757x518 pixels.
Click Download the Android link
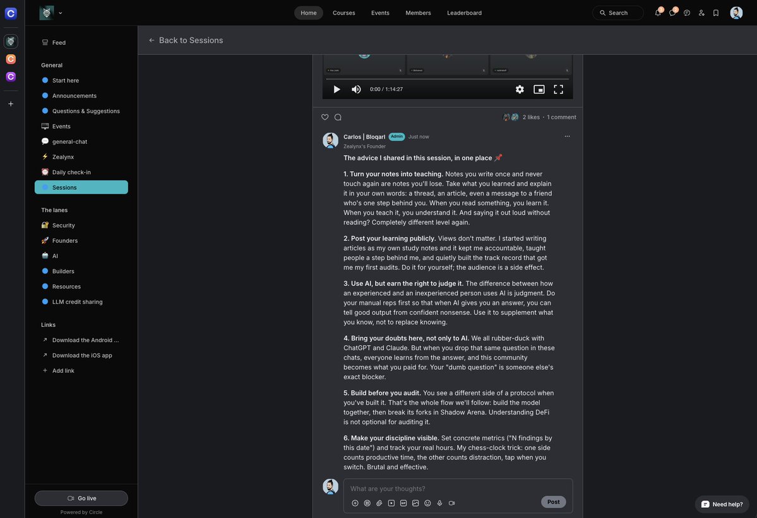tap(81, 340)
